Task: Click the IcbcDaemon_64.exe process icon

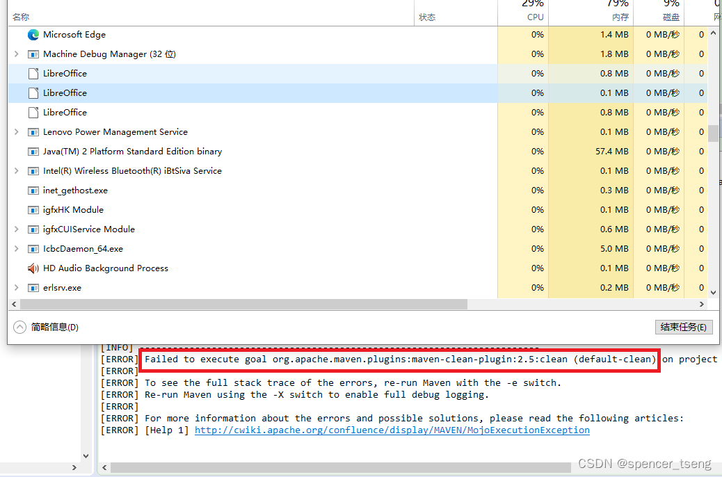Action: click(x=32, y=248)
